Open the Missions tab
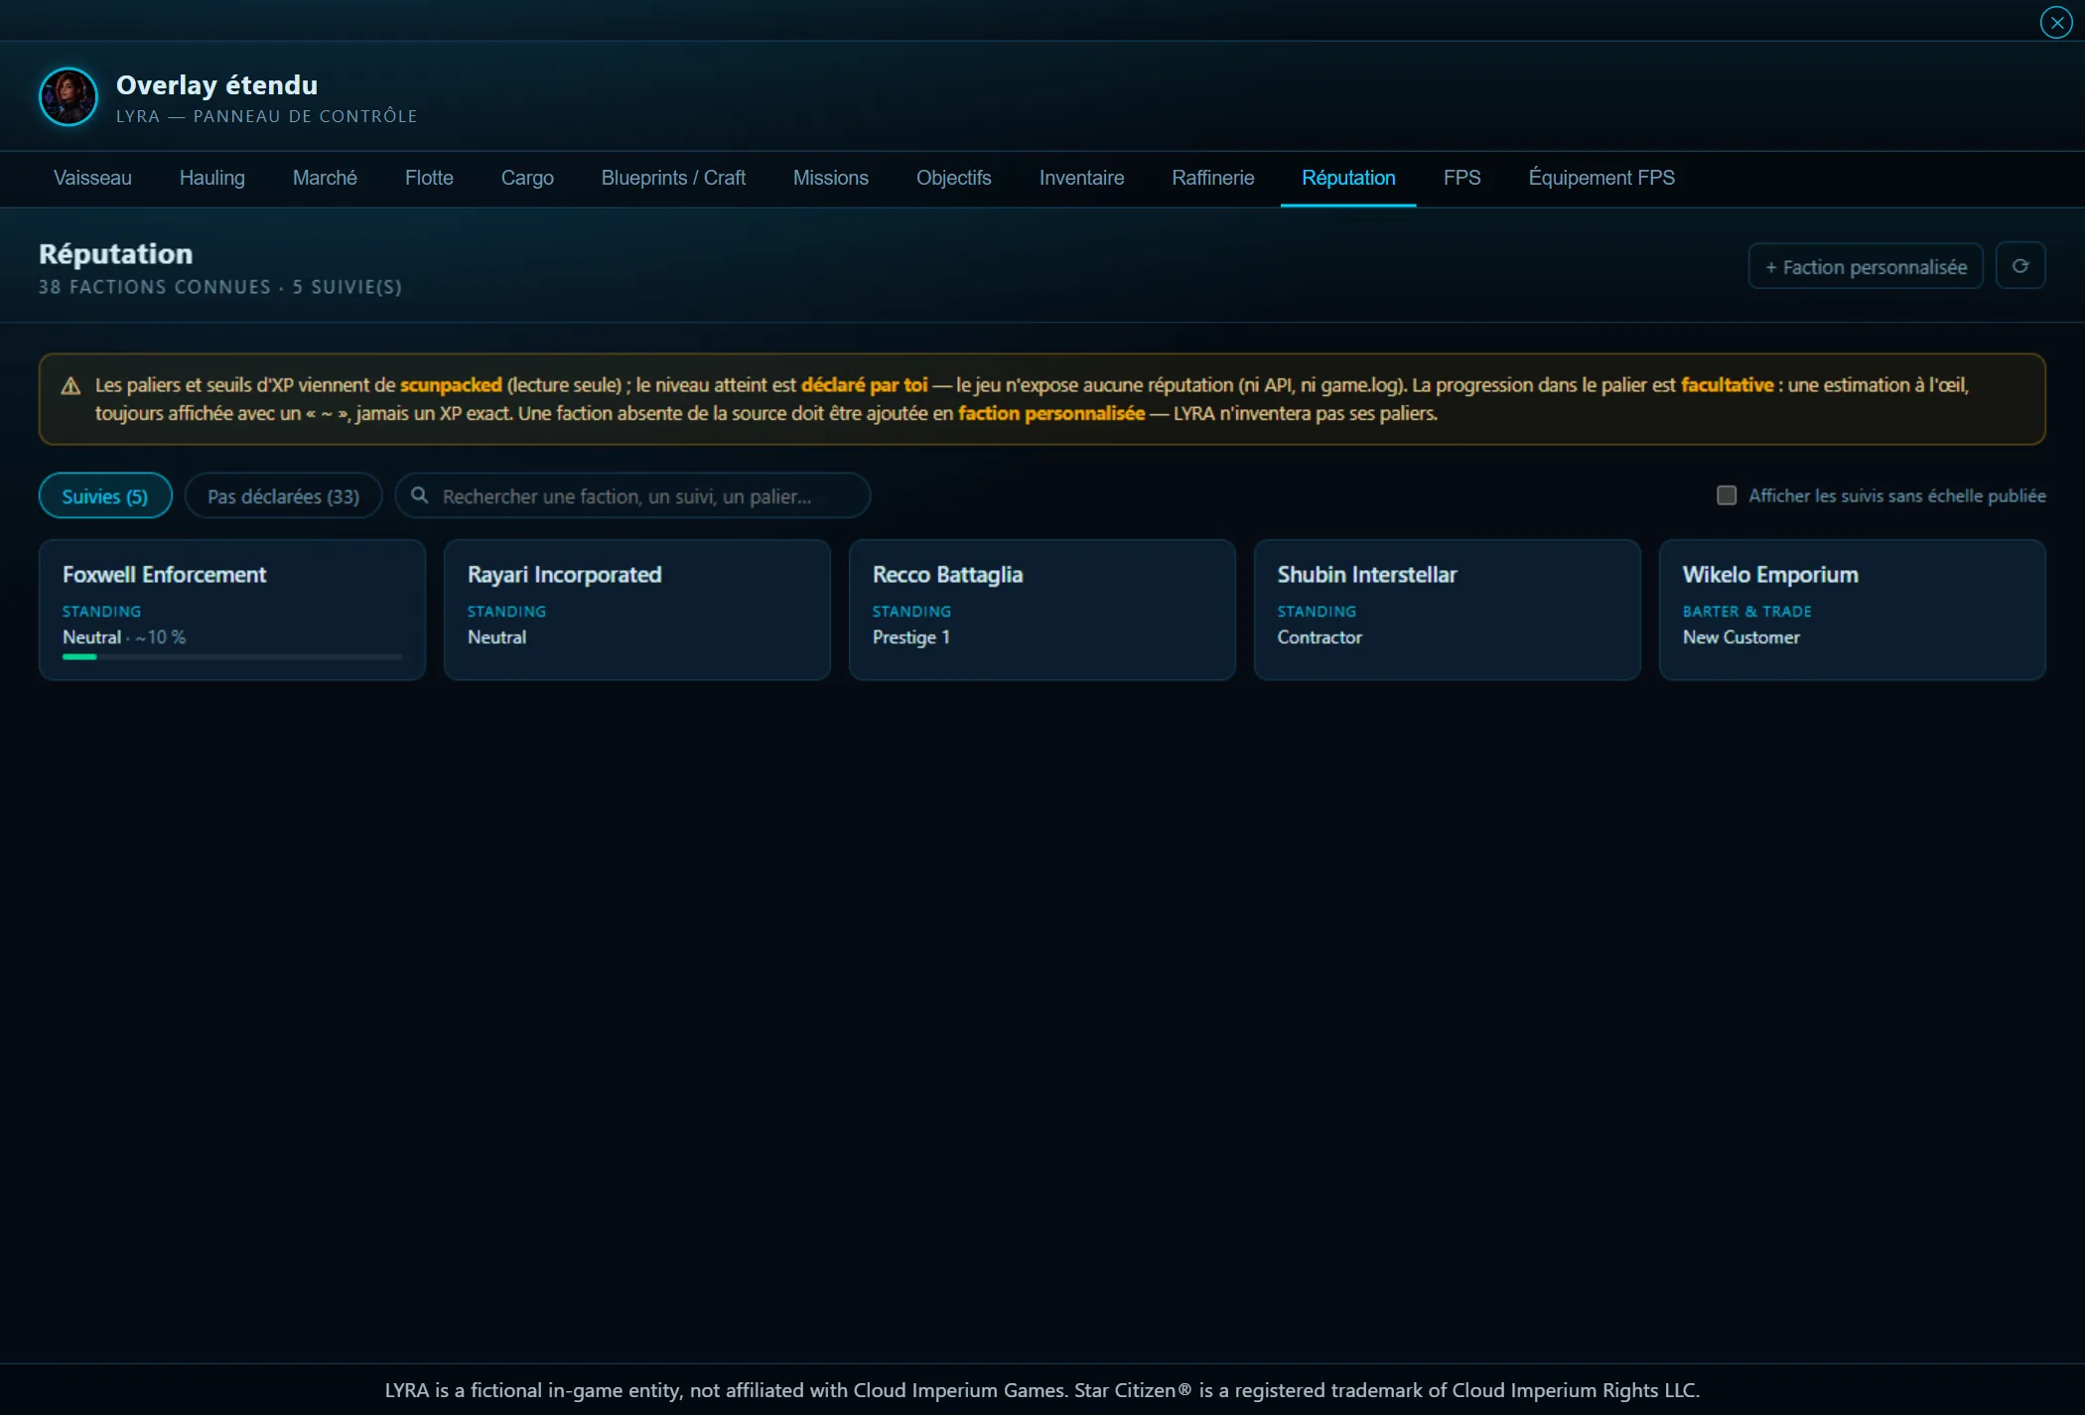 coord(831,178)
